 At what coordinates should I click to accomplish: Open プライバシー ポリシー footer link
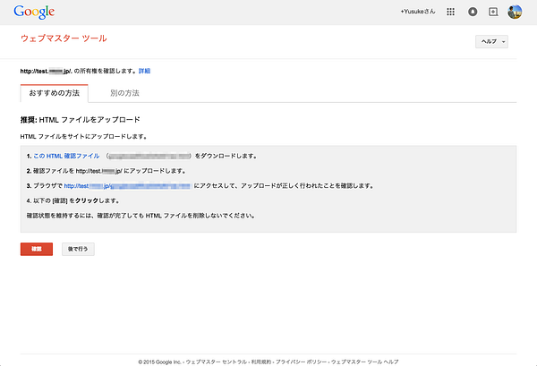pos(301,362)
